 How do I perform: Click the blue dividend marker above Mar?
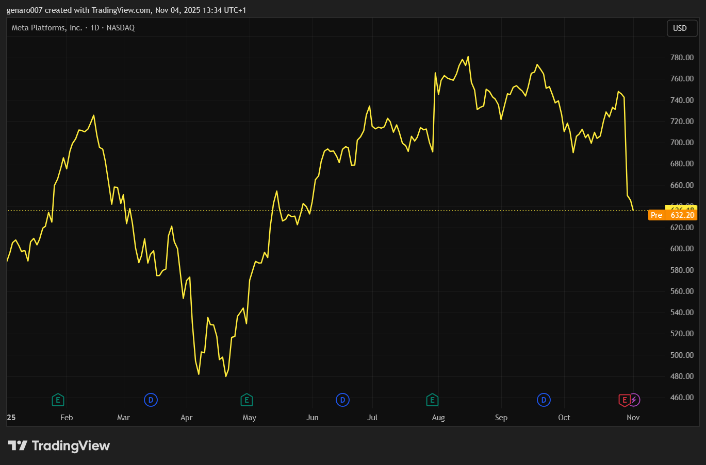151,400
